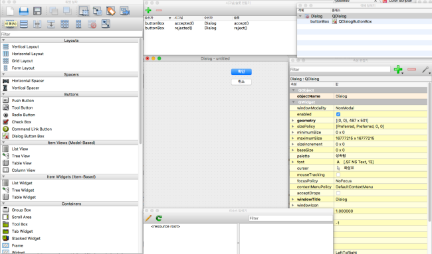Collapse Dialog node in object inspector
432x254 pixels.
pos(300,16)
